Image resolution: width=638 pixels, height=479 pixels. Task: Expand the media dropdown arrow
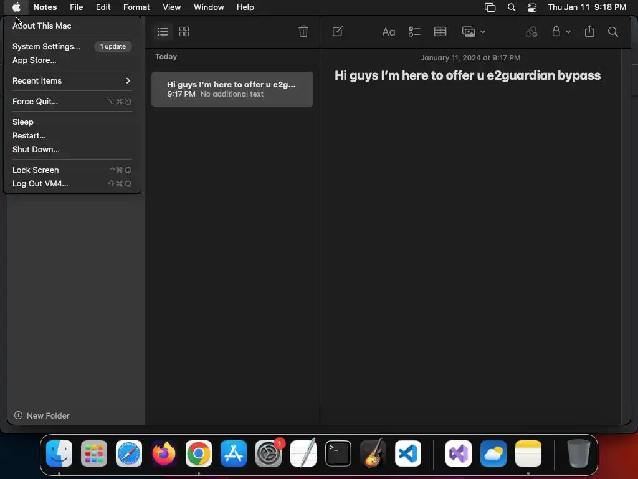point(483,32)
